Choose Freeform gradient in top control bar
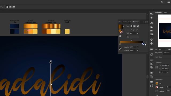 click(x=14, y=7)
